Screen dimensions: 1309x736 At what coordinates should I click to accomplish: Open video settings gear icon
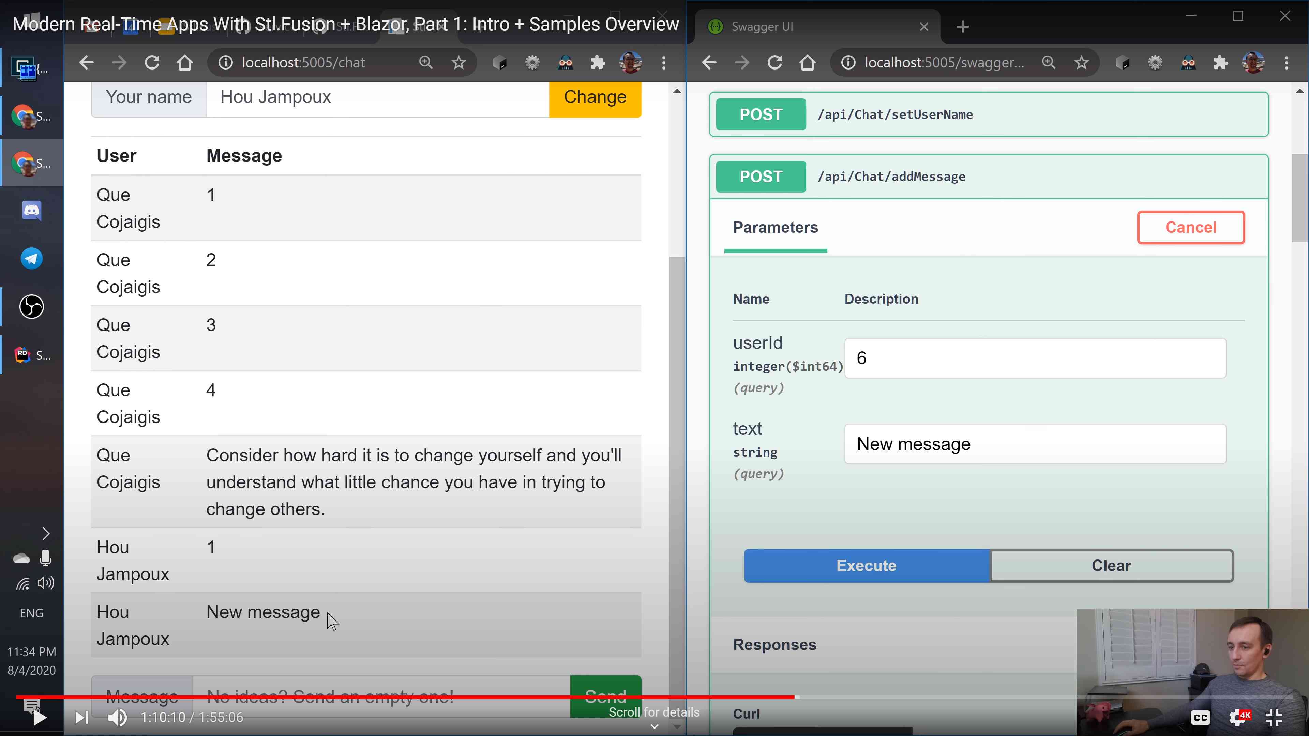tap(1237, 717)
